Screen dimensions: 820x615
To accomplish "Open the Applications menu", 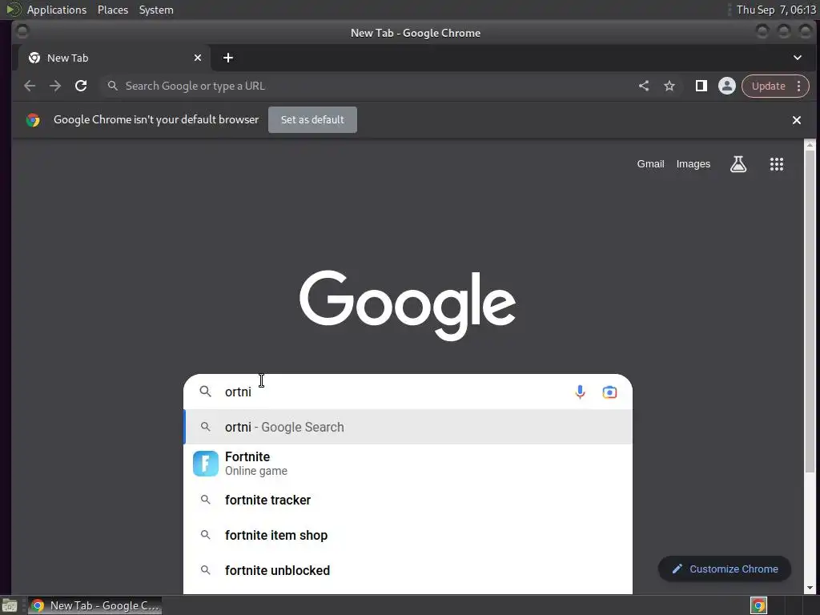I will point(57,10).
